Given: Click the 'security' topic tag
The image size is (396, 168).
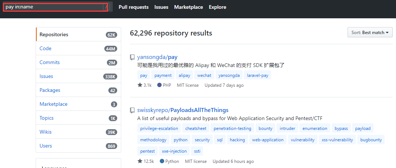Looking at the screenshot, I should click(x=202, y=139).
